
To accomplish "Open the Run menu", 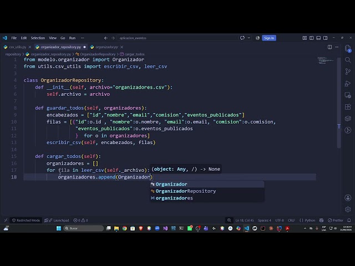I will 72,38.
